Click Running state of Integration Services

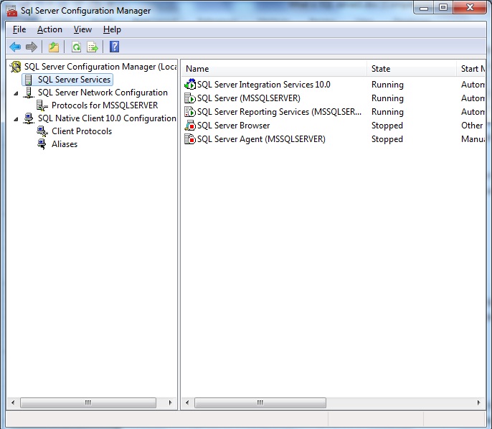387,85
